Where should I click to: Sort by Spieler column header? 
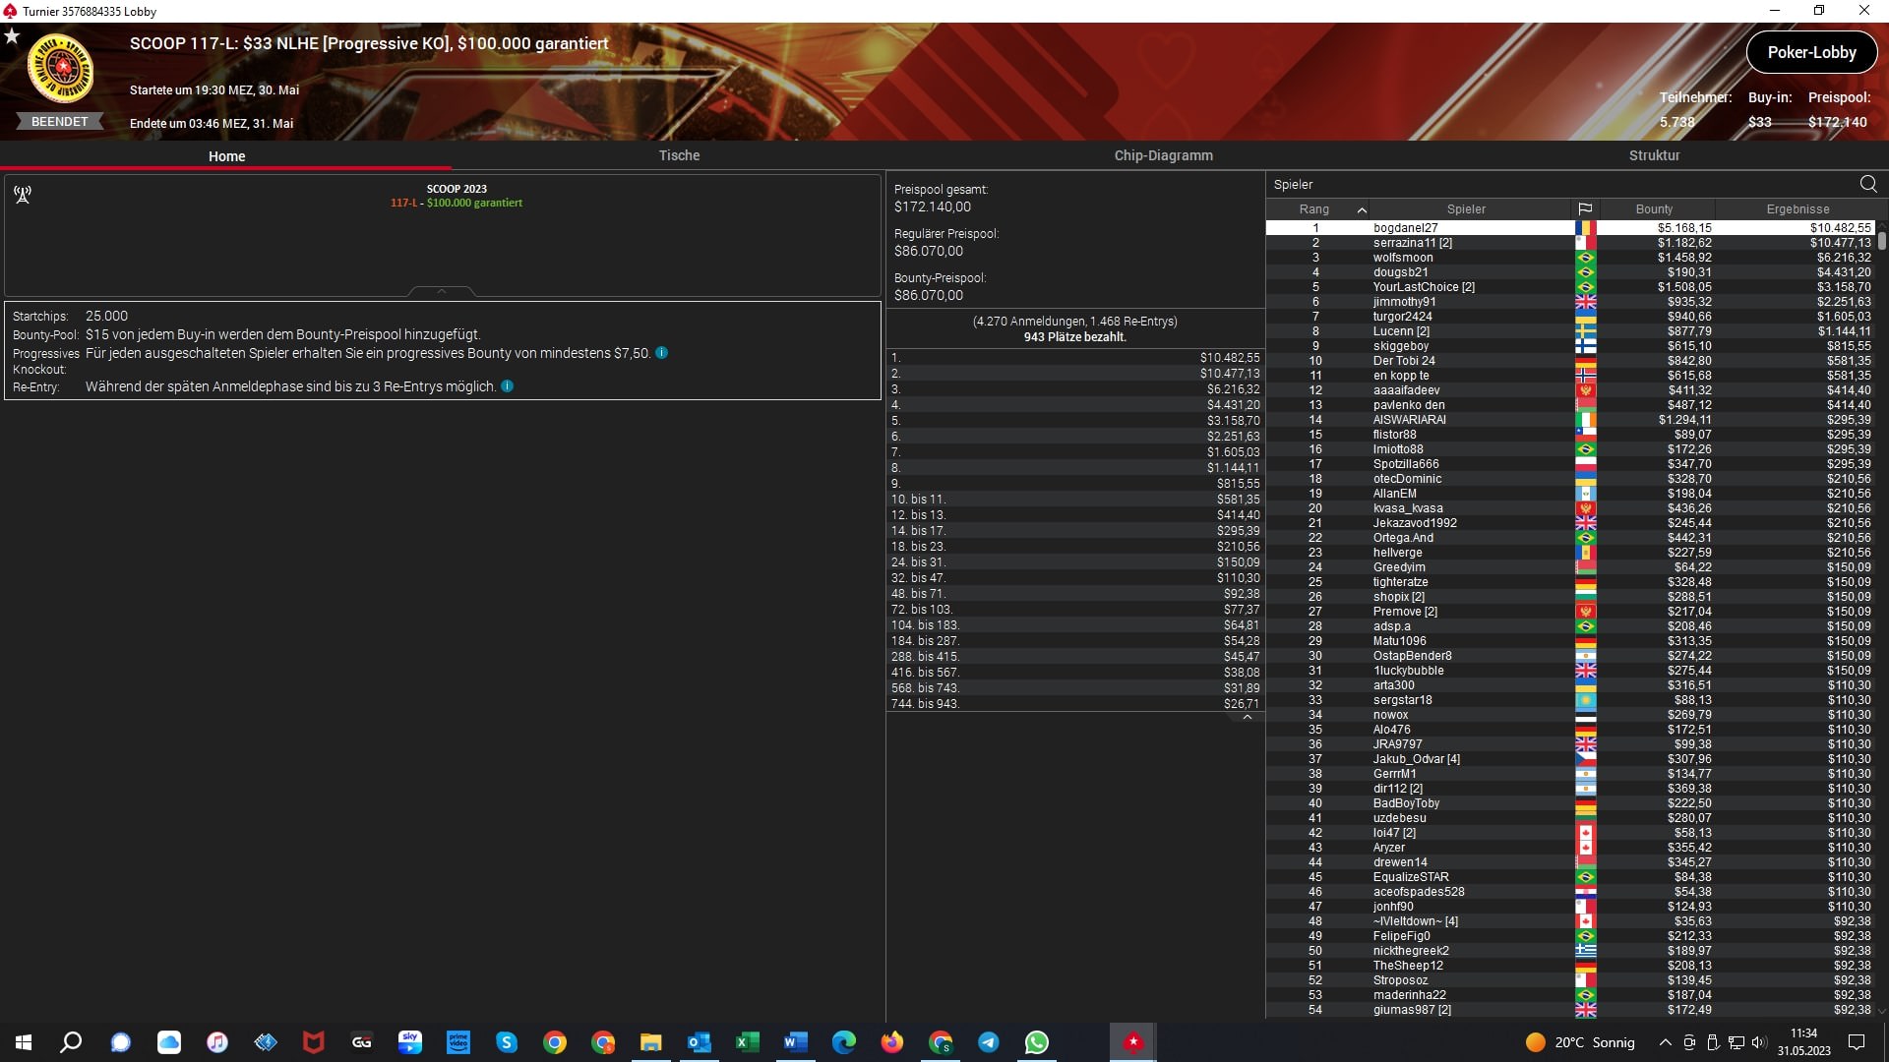pyautogui.click(x=1466, y=209)
